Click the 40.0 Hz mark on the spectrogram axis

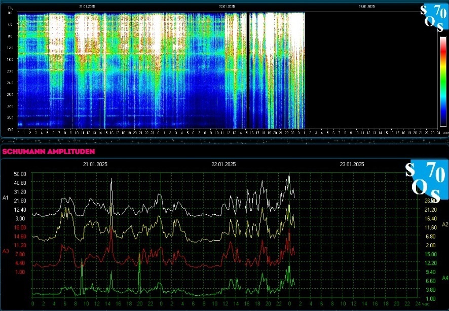click(x=10, y=129)
